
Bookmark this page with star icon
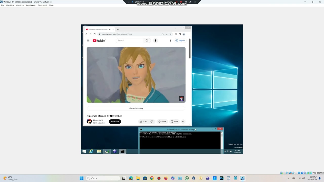click(x=171, y=34)
